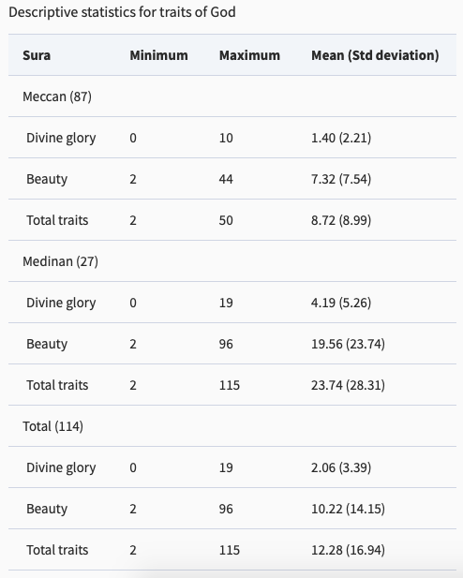This screenshot has height=578, width=463.
Task: Select Meccan Total traits maximum 50
Action: (226, 220)
